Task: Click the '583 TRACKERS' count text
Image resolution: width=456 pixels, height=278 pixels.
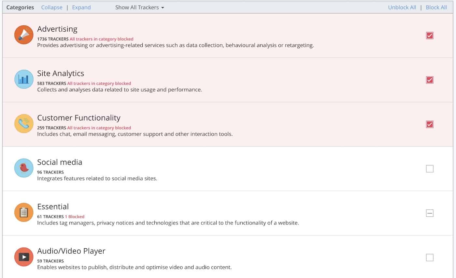Action: 51,83
